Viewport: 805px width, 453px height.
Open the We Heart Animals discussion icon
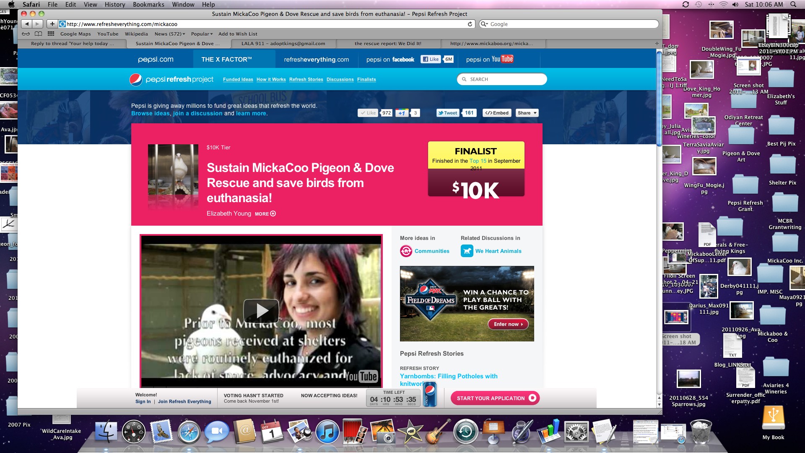(x=467, y=251)
